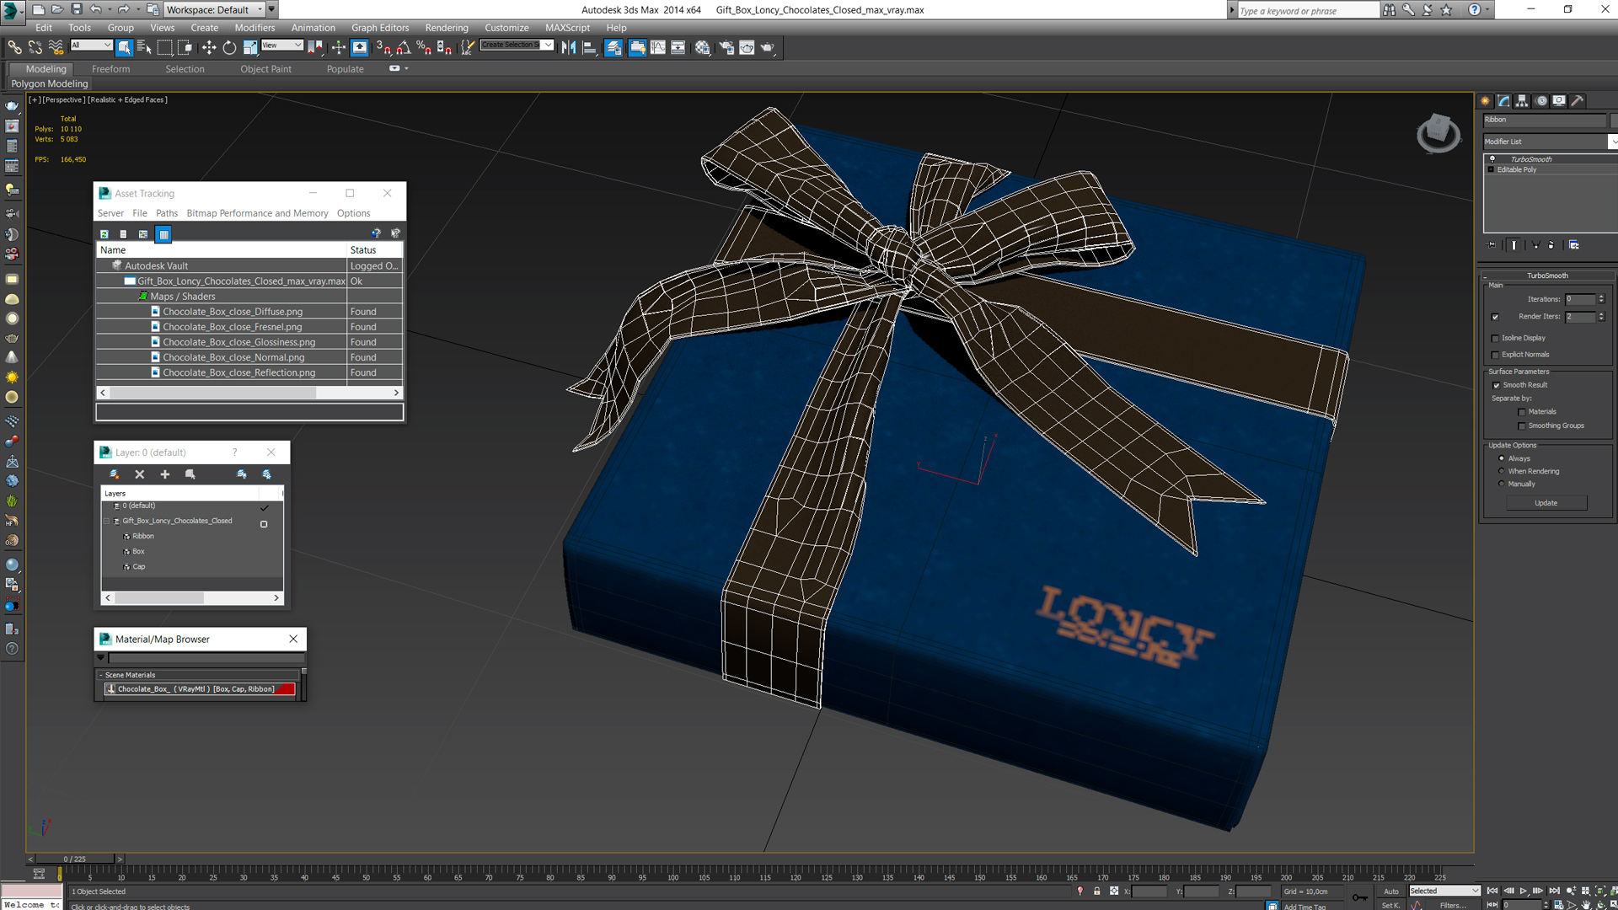Select the Manually update option
This screenshot has height=910, width=1618.
click(1502, 484)
